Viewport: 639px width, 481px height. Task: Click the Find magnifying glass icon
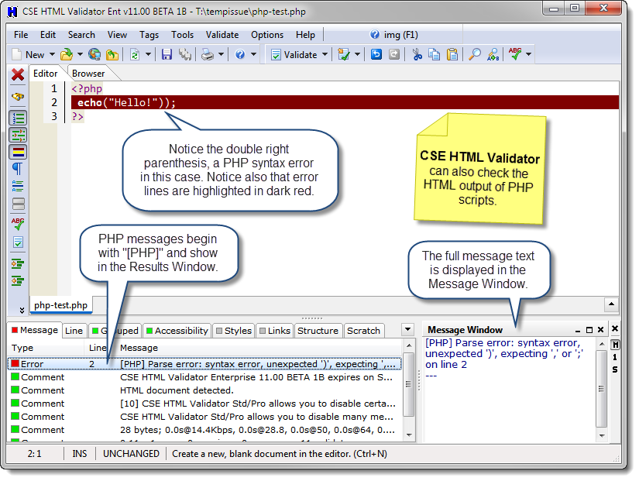[474, 55]
